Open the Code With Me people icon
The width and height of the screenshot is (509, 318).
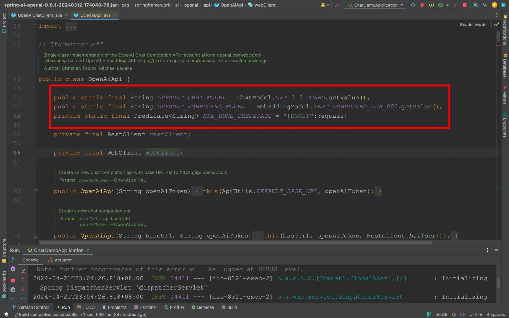coord(323,5)
